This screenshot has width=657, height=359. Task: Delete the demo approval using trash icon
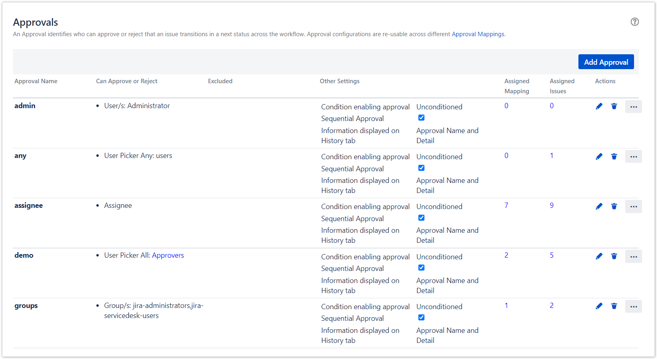(614, 256)
